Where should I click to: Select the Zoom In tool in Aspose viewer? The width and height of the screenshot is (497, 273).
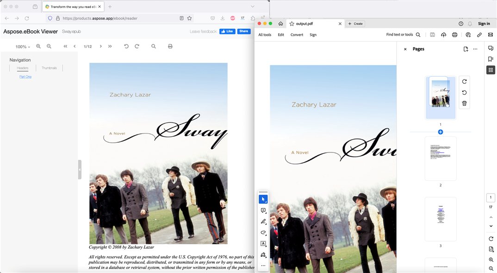[38, 46]
